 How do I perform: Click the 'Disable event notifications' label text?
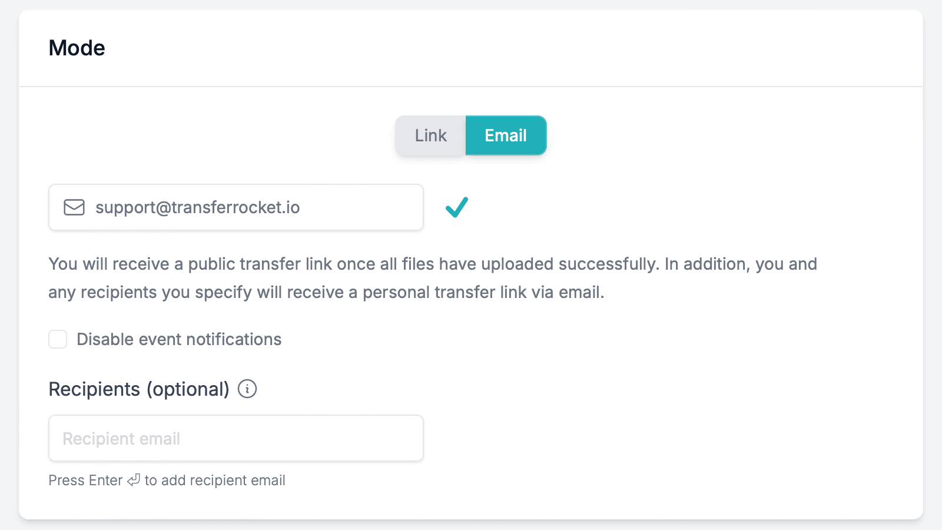click(179, 339)
